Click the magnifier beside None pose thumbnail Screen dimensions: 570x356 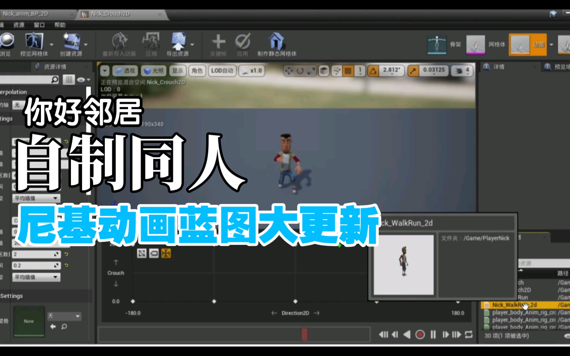click(x=64, y=326)
